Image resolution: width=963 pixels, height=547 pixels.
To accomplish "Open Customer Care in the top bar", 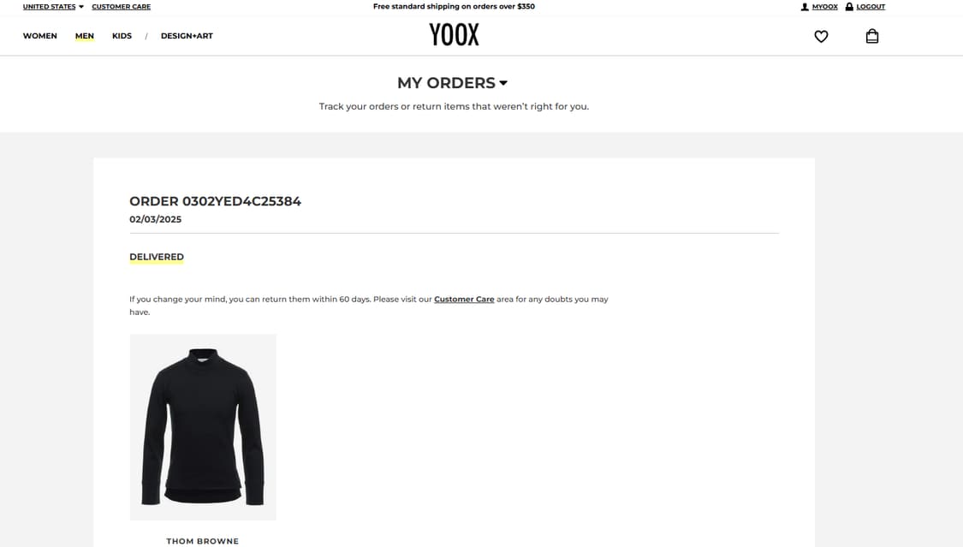I will (x=121, y=7).
